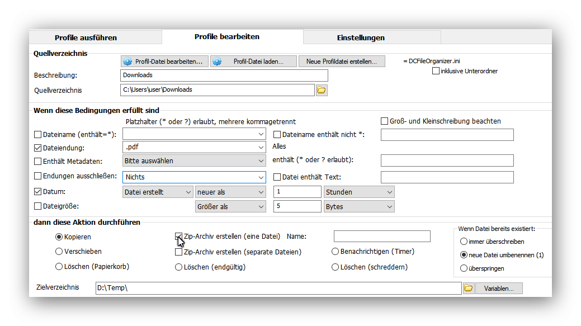Toggle Groß- und Kleinschreibung beachten checkbox
The width and height of the screenshot is (581, 326).
pos(385,121)
